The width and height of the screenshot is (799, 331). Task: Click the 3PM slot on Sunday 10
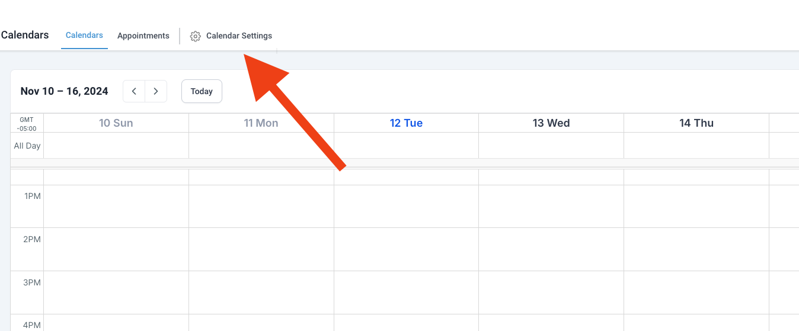(116, 293)
